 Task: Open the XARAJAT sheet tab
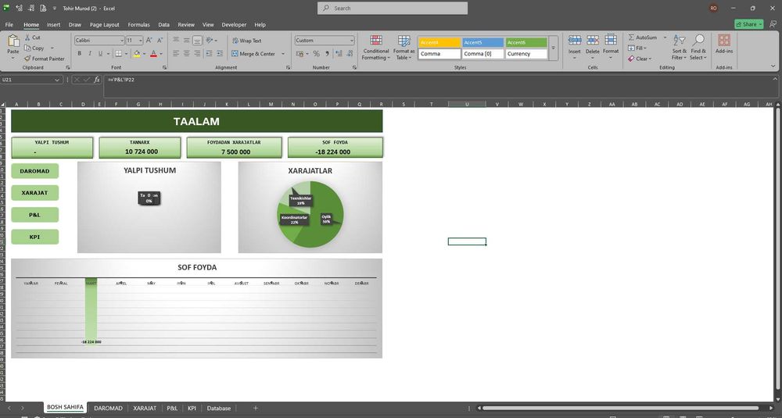(145, 408)
